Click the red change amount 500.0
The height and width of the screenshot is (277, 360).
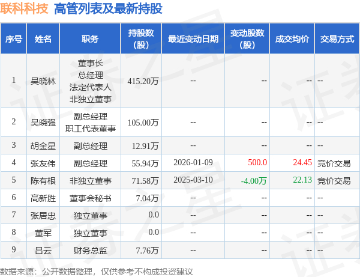coord(257,162)
